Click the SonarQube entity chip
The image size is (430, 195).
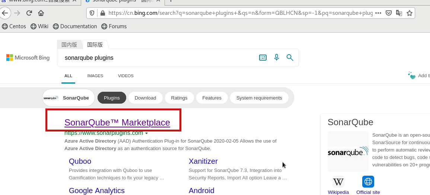coord(69,98)
